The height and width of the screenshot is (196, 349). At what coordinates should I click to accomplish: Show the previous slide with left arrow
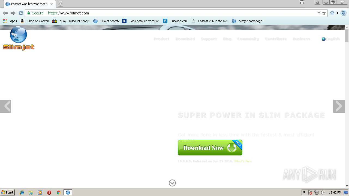[5, 106]
